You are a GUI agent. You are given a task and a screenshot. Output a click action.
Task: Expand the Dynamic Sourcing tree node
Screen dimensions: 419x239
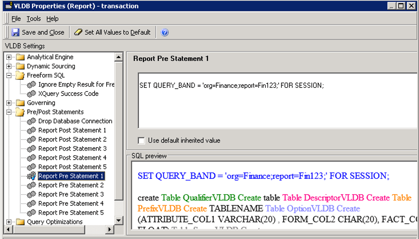[9, 66]
